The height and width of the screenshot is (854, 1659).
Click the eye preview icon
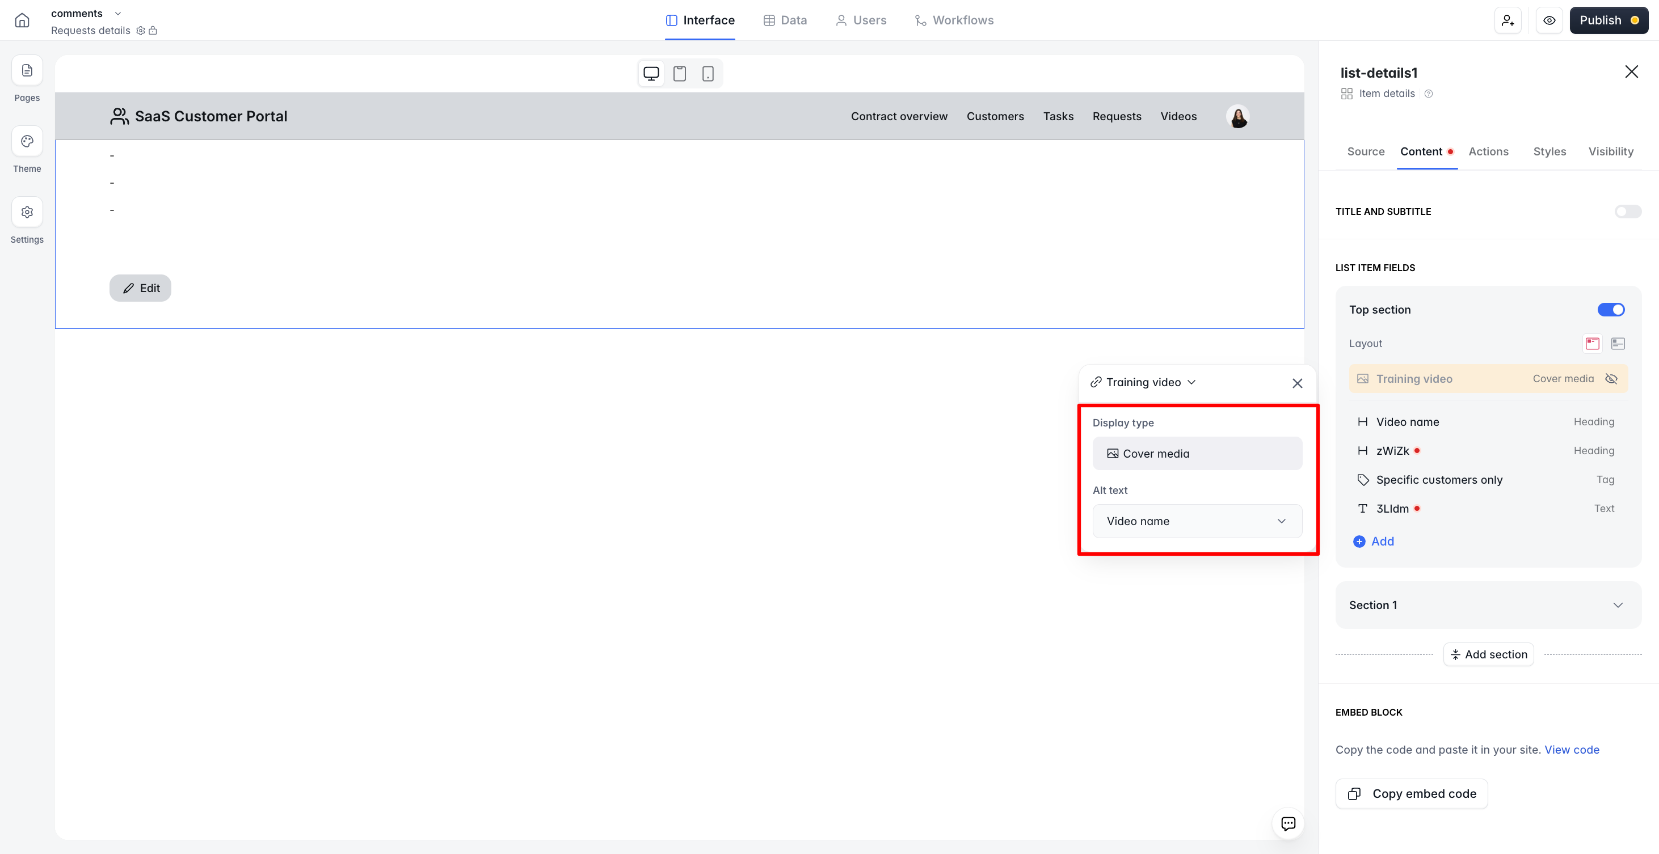(x=1549, y=20)
